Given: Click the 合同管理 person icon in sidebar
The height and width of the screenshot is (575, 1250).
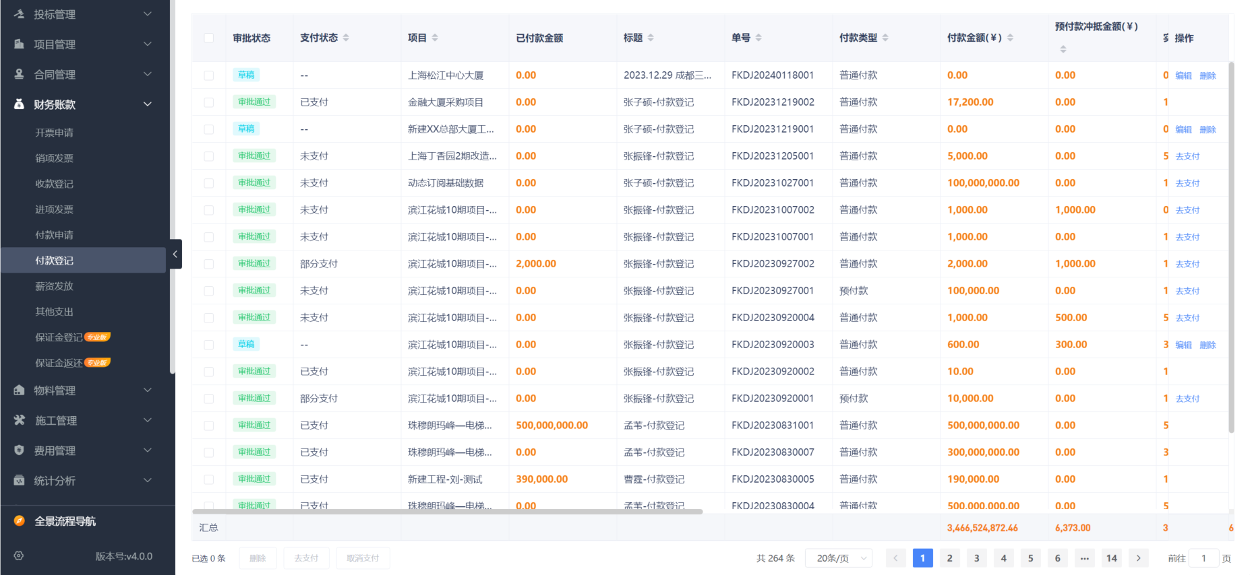Looking at the screenshot, I should point(20,74).
